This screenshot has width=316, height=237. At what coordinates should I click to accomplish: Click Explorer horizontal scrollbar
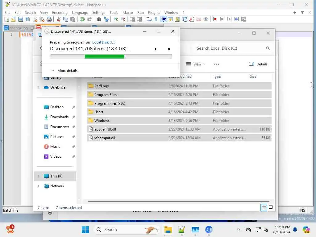pyautogui.click(x=179, y=201)
